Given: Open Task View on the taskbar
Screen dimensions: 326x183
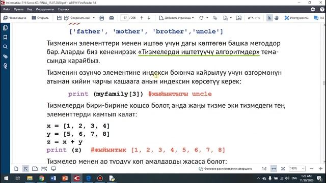Looking at the screenshot, I should [18, 178].
